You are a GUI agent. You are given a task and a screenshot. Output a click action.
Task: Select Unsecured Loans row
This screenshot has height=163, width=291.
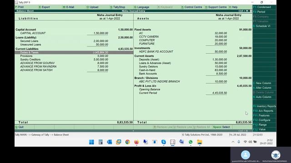74,44
